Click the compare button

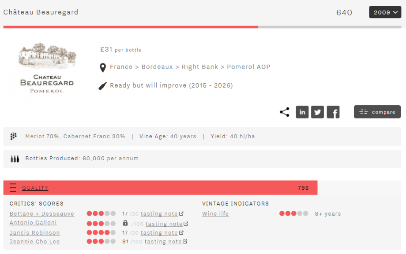coord(377,112)
